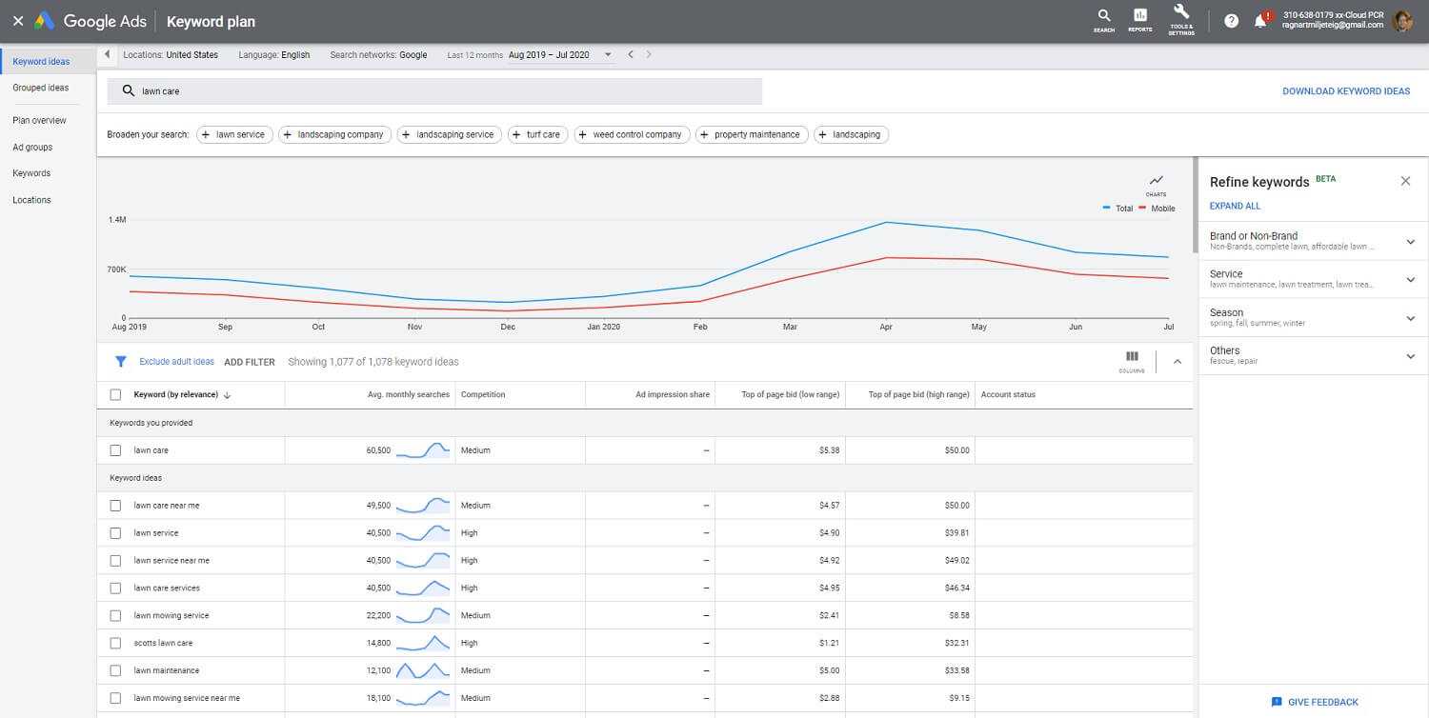This screenshot has height=718, width=1429.
Task: Add 'landscaping company' suggestion chip
Action: coord(335,134)
